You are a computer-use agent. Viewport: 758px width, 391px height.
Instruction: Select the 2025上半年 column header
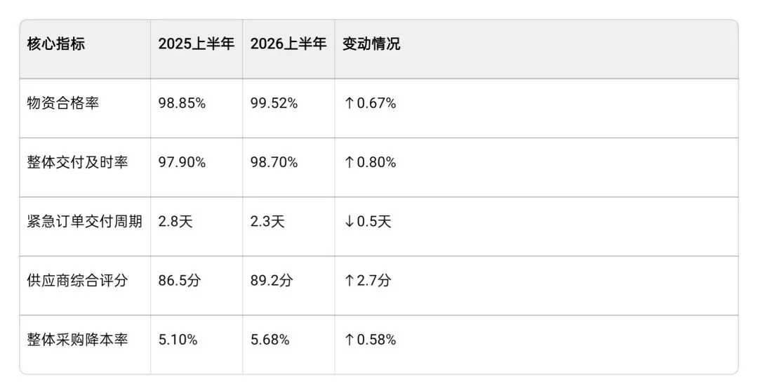197,44
